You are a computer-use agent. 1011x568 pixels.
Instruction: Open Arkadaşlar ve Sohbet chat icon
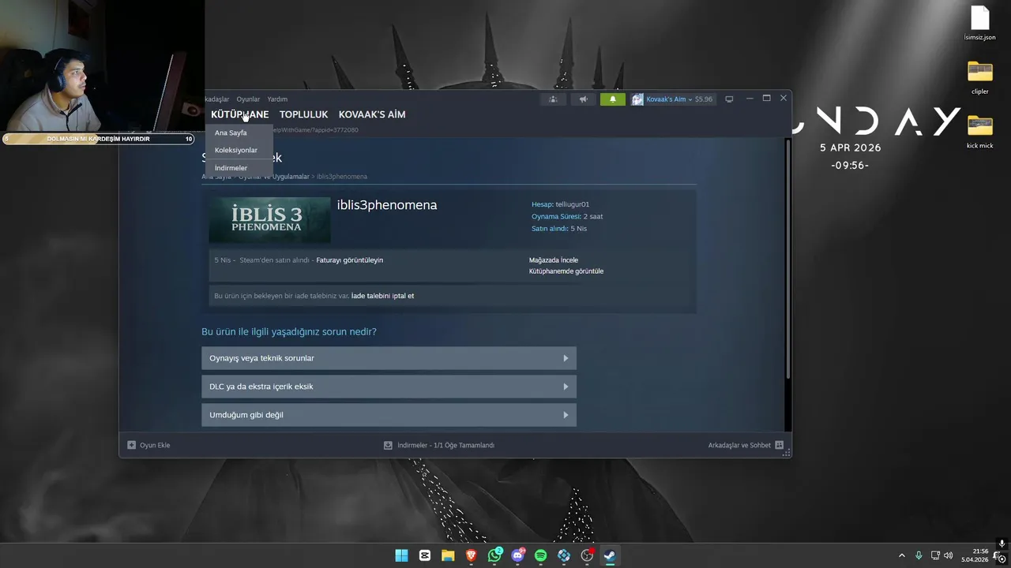tap(779, 445)
